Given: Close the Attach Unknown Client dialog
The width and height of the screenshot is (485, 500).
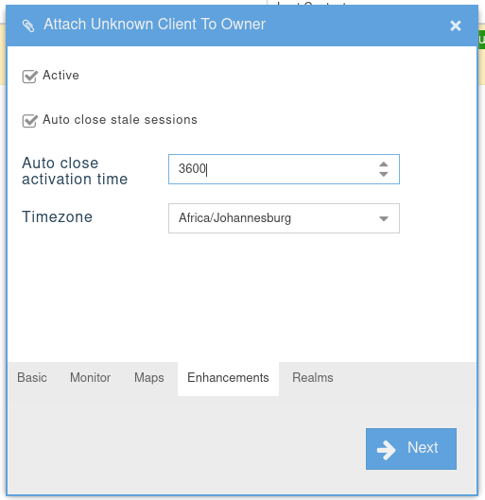Looking at the screenshot, I should (x=456, y=26).
